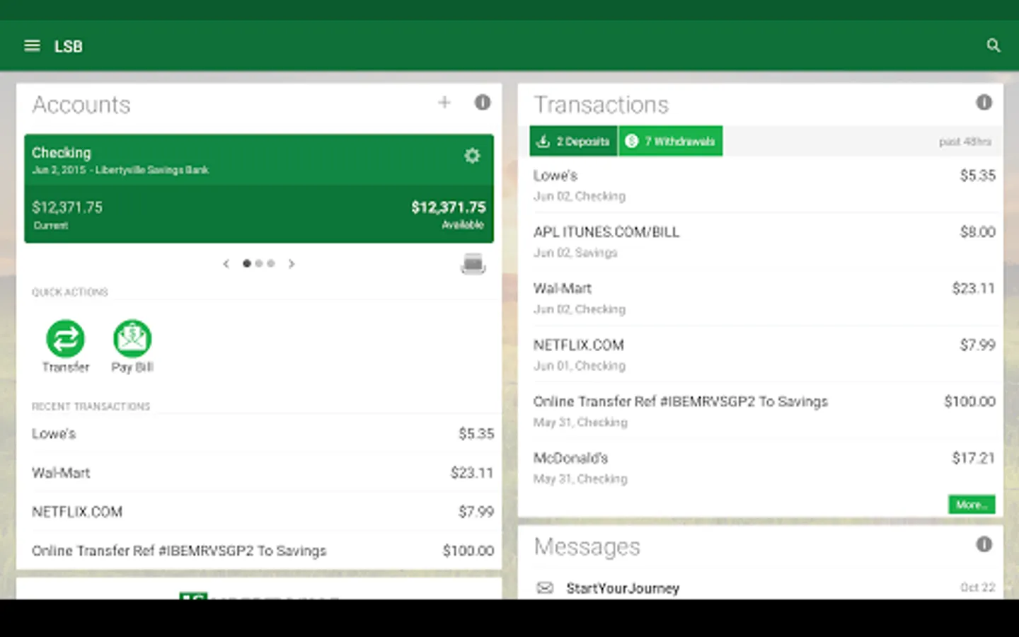Open Transactions panel info icon

point(984,103)
